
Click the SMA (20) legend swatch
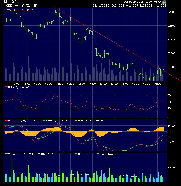[39, 154]
